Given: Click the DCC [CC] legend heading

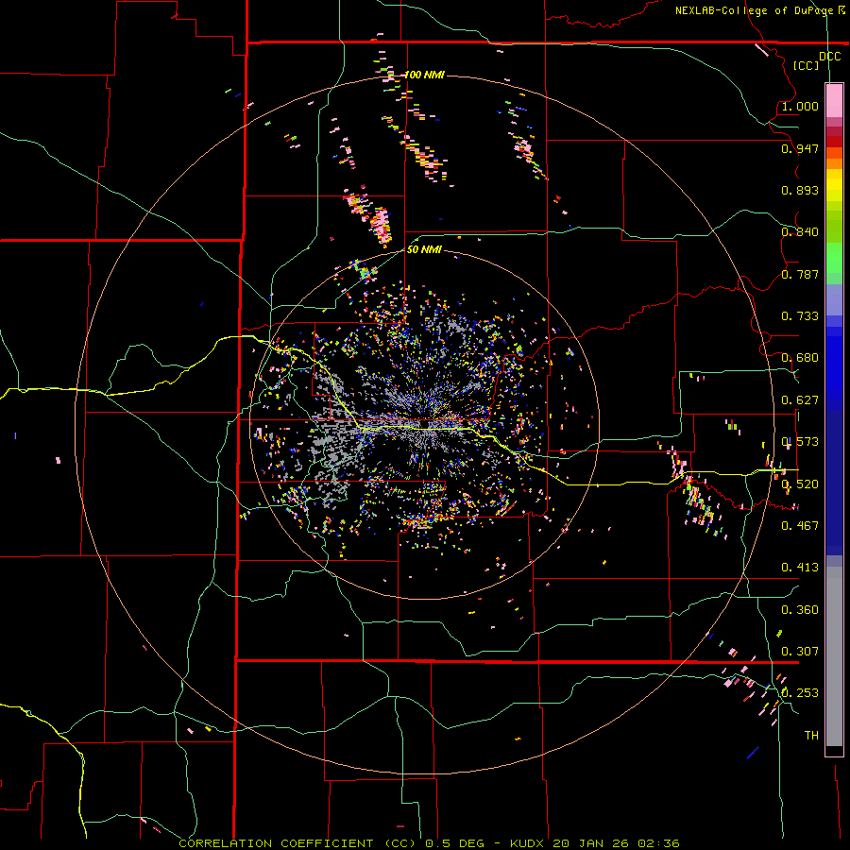Looking at the screenshot, I should (816, 60).
